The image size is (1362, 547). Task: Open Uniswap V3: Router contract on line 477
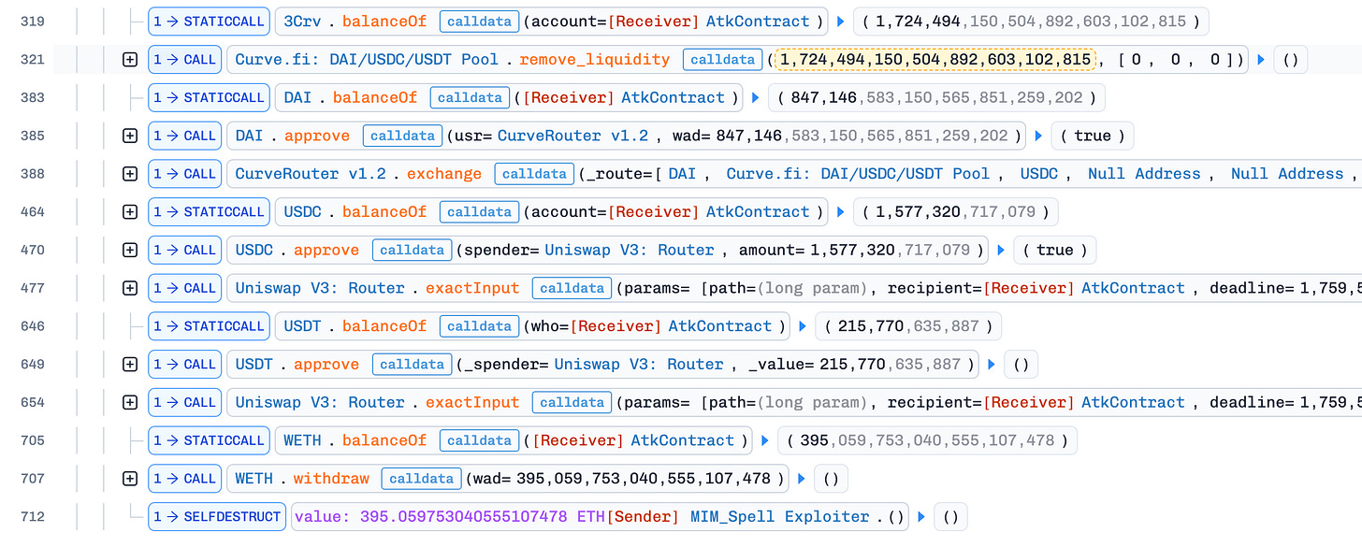(x=320, y=288)
